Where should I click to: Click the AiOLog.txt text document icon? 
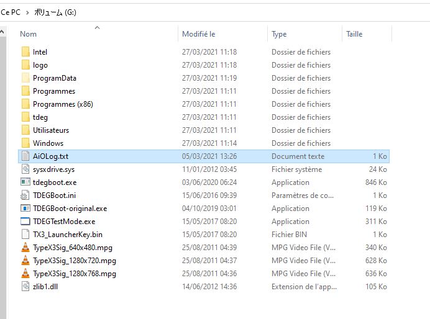(x=25, y=156)
